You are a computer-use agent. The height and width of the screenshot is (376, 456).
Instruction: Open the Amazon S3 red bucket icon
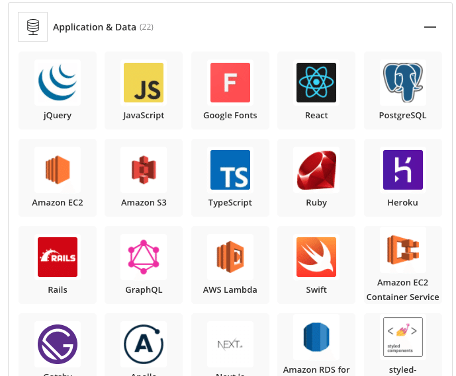click(144, 170)
